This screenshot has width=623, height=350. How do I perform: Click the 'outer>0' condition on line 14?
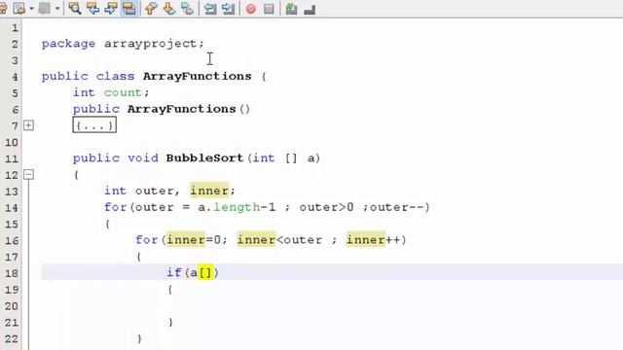pyautogui.click(x=327, y=207)
